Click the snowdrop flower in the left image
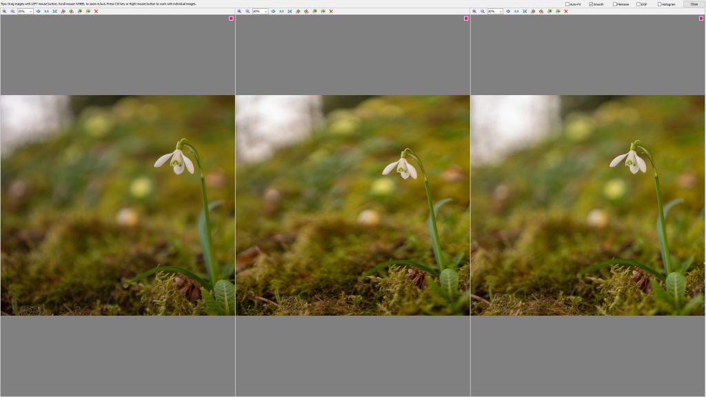 [x=176, y=160]
